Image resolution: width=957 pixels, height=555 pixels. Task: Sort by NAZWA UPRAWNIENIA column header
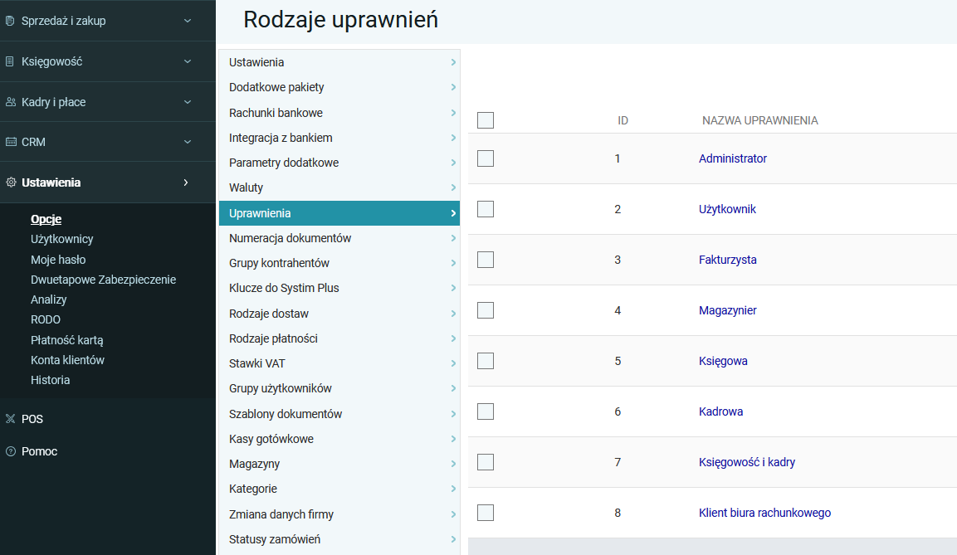click(759, 120)
